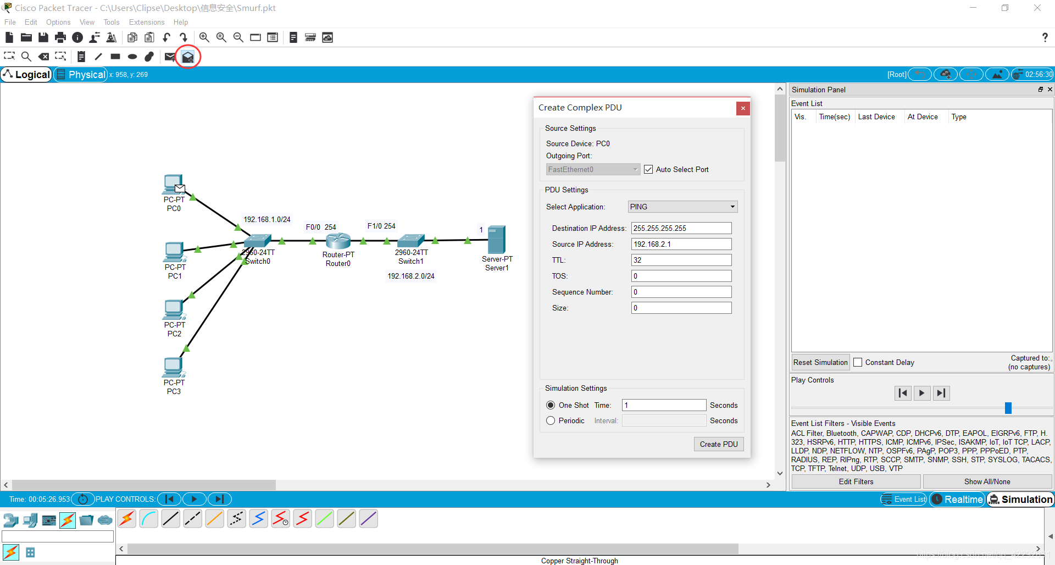Open the Activity Wizard icon

[95, 37]
